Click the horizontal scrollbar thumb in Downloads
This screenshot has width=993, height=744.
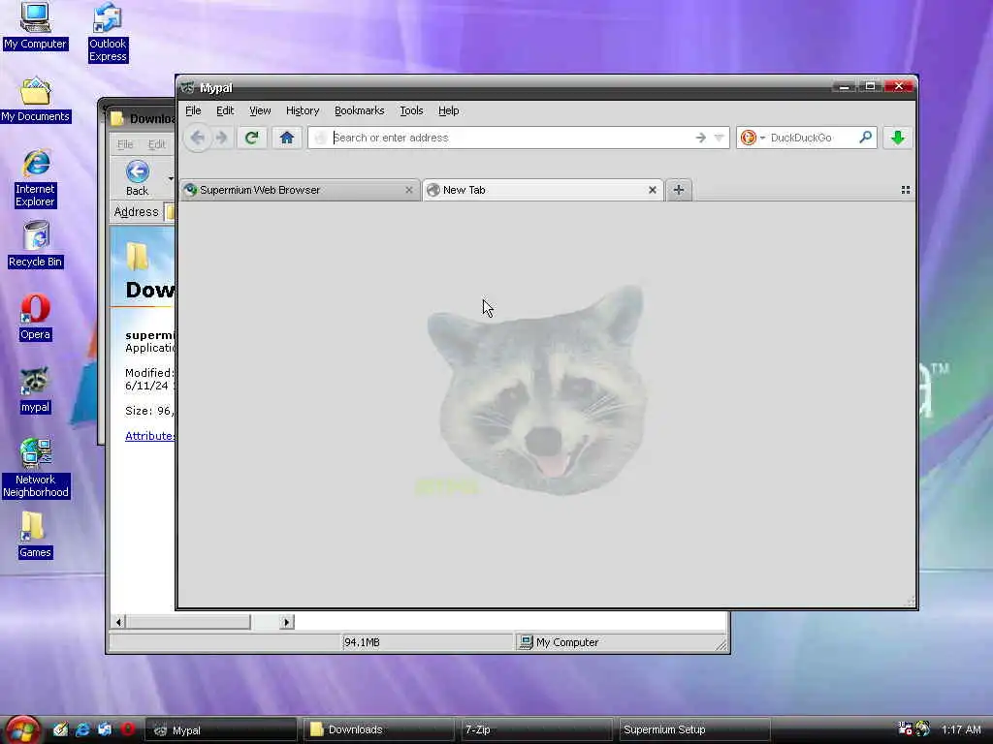click(188, 622)
